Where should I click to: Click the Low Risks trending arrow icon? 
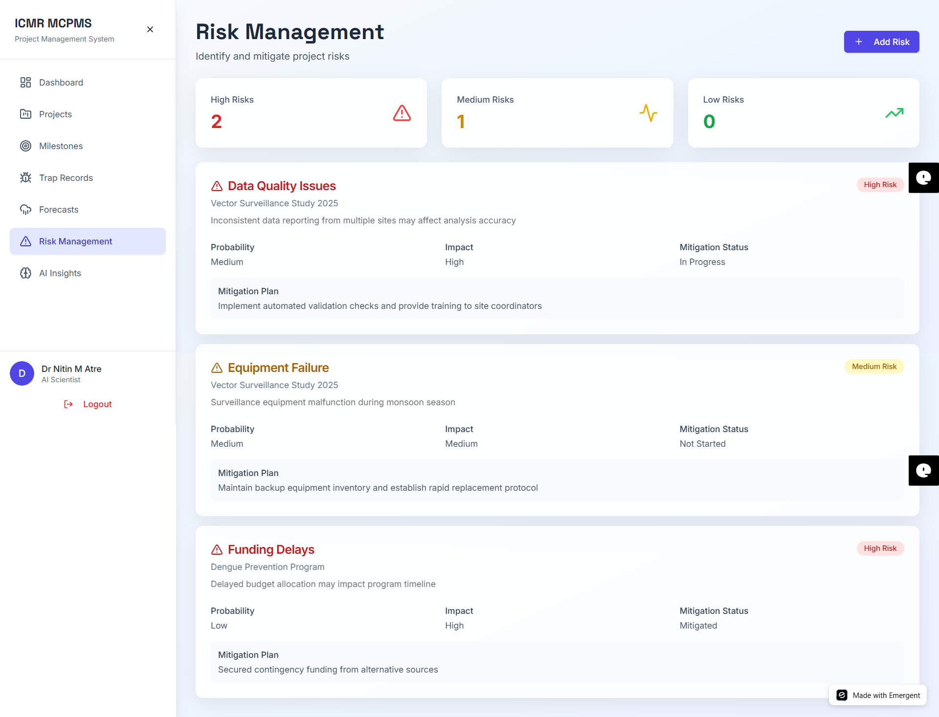[x=894, y=113]
